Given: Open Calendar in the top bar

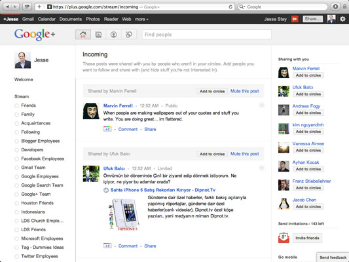Looking at the screenshot, I should (x=46, y=19).
